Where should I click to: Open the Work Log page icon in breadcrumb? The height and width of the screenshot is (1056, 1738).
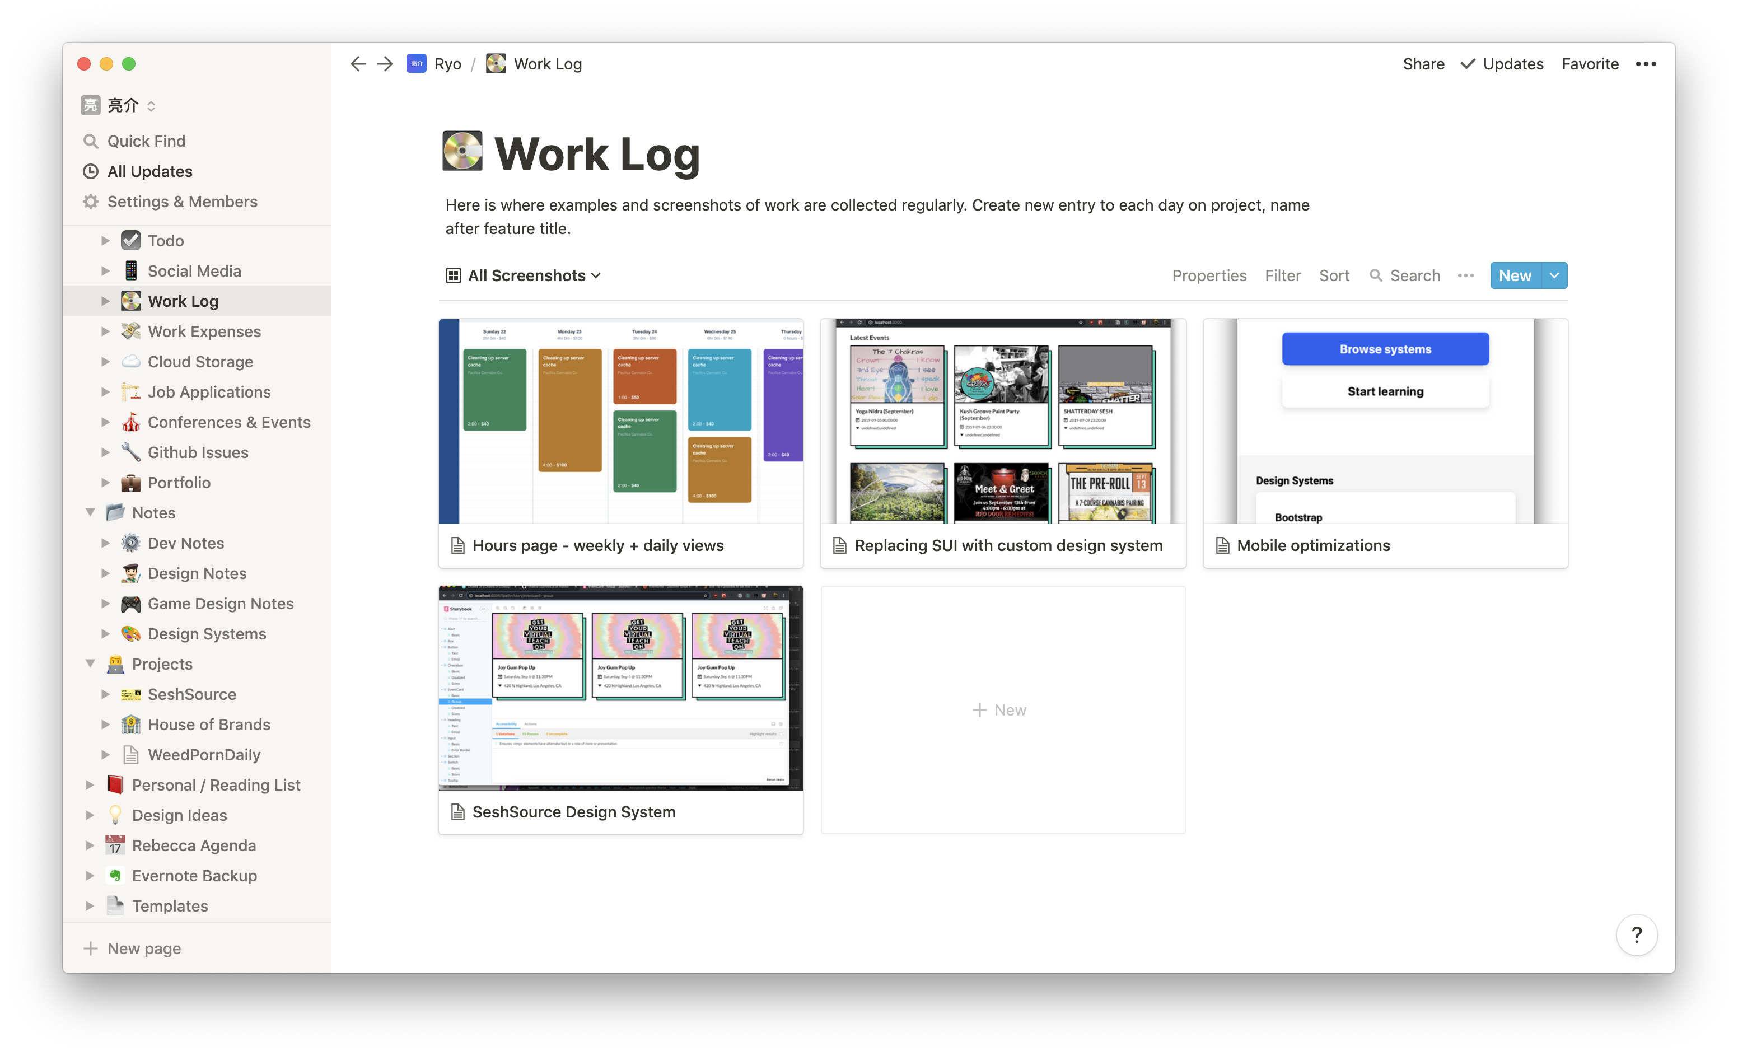tap(496, 63)
